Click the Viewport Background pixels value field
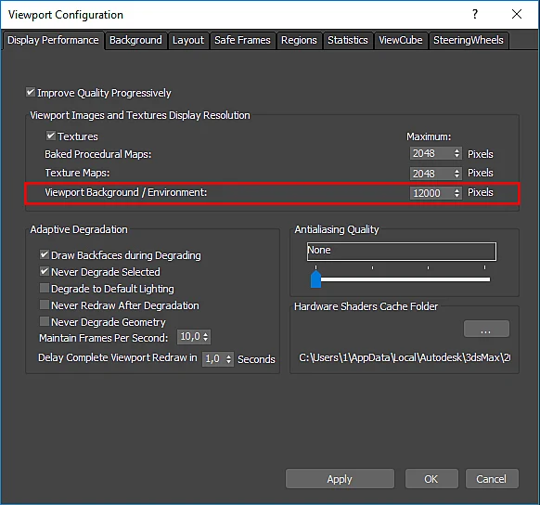This screenshot has width=540, height=505. click(x=431, y=193)
